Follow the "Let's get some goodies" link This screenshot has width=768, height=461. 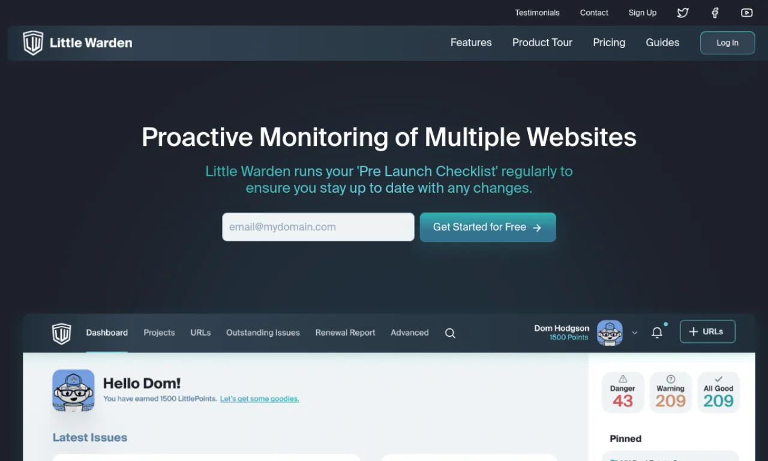coord(259,399)
